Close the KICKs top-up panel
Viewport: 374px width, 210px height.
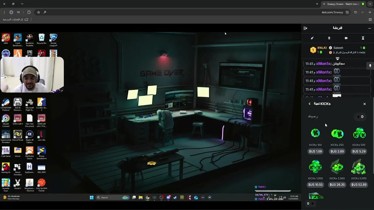coord(364,104)
